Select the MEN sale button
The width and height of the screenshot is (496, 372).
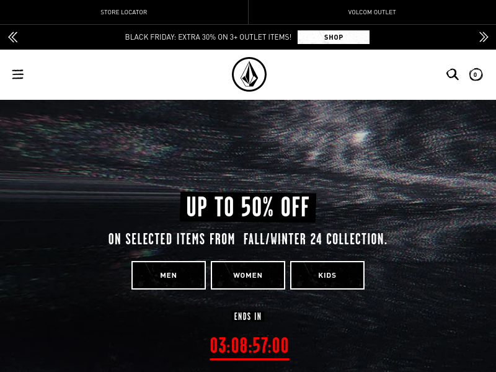pyautogui.click(x=169, y=275)
